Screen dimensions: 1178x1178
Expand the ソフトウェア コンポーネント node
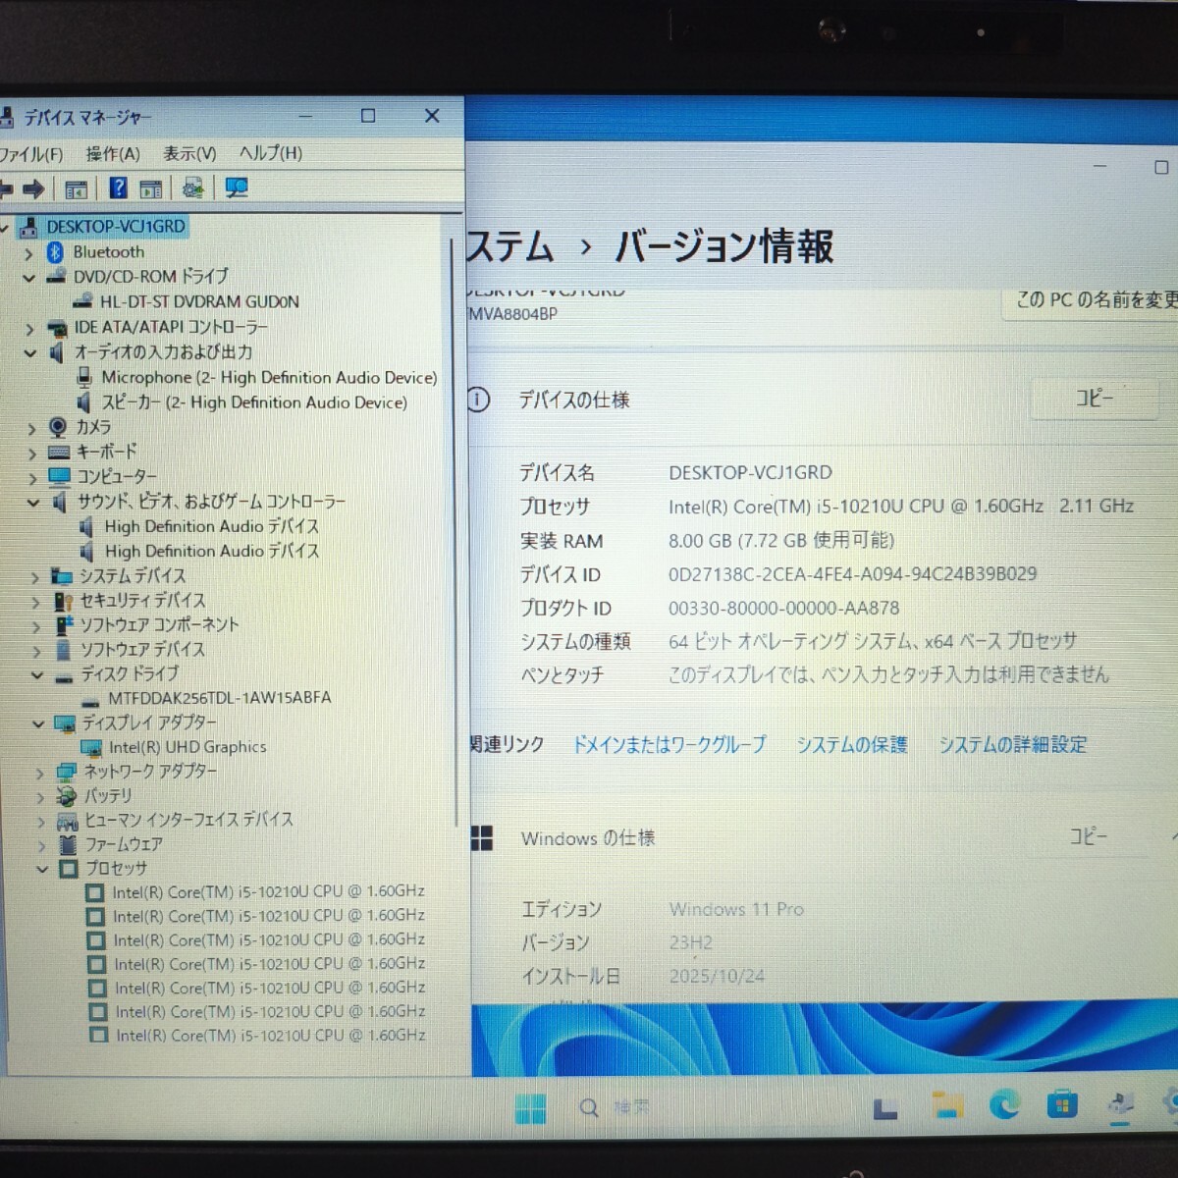click(x=36, y=626)
